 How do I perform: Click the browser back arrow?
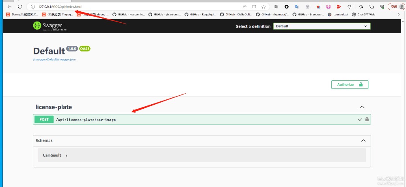[9, 6]
